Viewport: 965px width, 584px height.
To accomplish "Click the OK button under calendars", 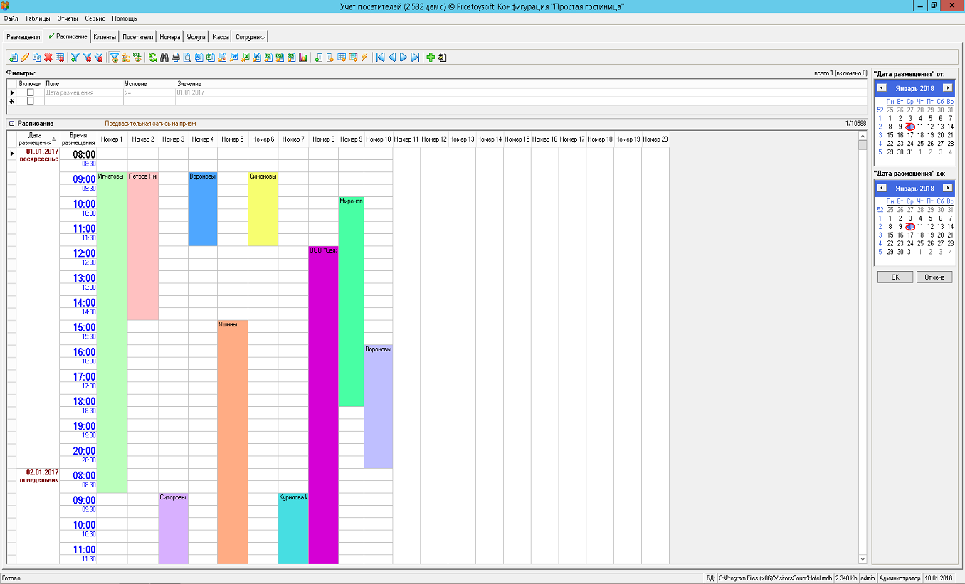I will click(x=895, y=277).
